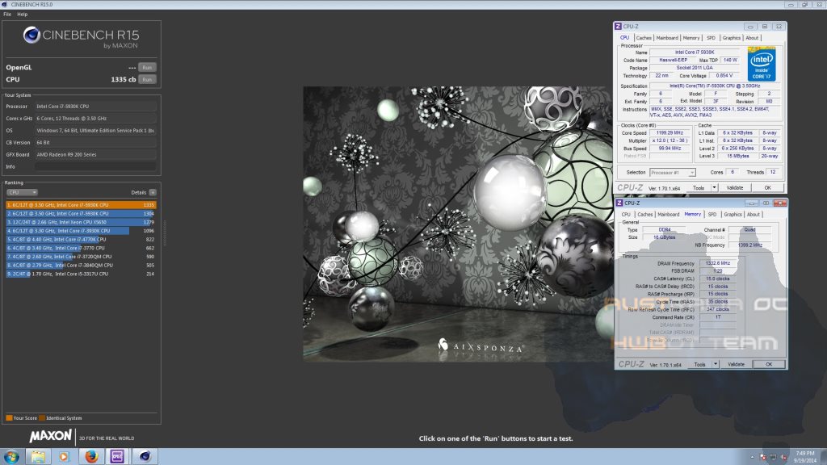Select SPD tab in lower CPU-Z window

click(712, 215)
